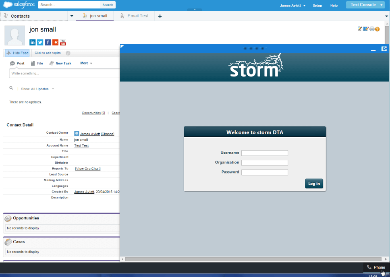Click the softphone drag handle grip
This screenshot has width=390, height=277.
pyautogui.click(x=255, y=48)
